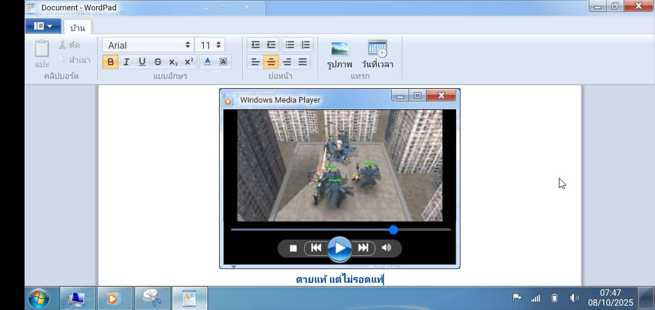
Task: Cut selection with the ตัด button
Action: (69, 45)
